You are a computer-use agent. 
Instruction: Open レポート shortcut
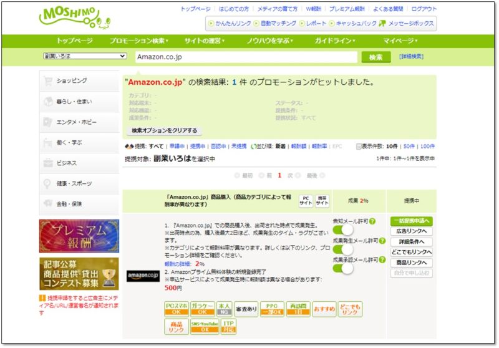(x=313, y=23)
